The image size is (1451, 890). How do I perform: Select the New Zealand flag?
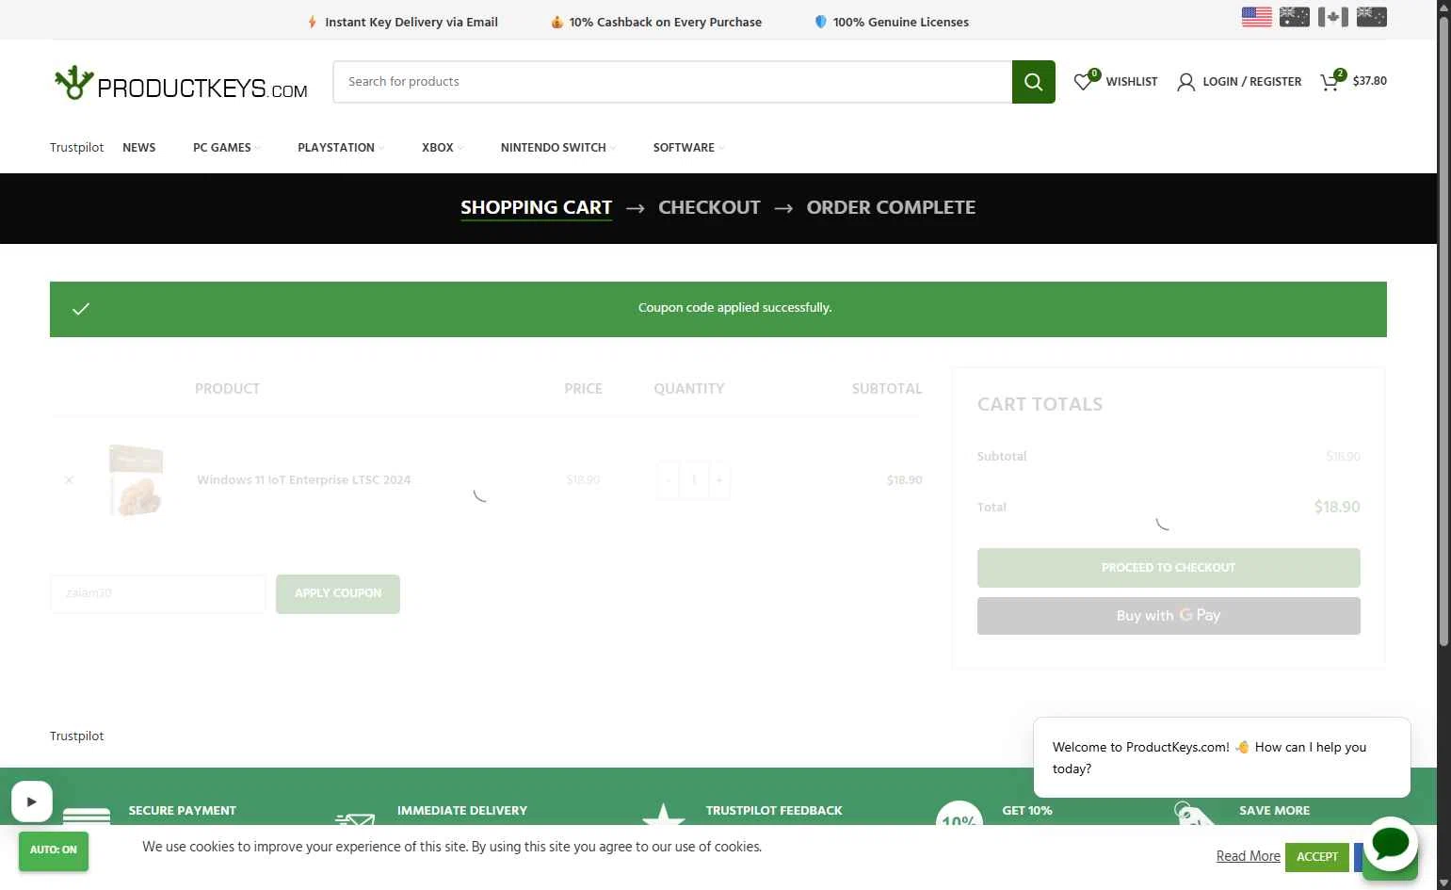coord(1372,17)
